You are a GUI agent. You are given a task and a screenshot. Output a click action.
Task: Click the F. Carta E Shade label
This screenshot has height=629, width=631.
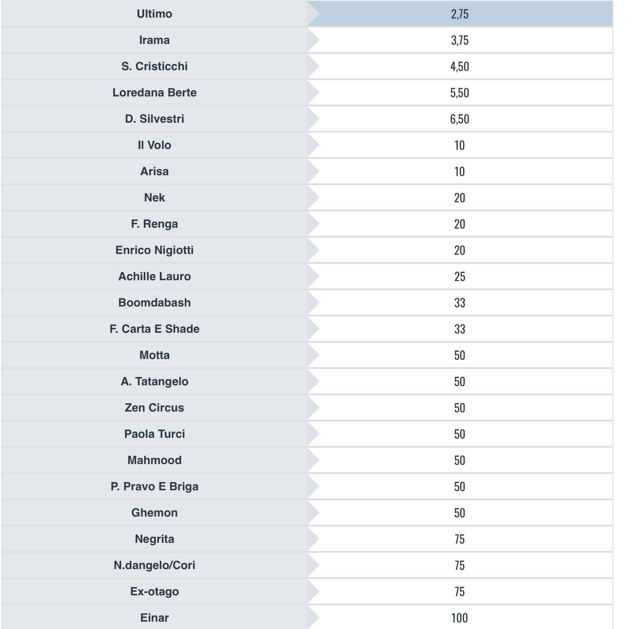[154, 329]
